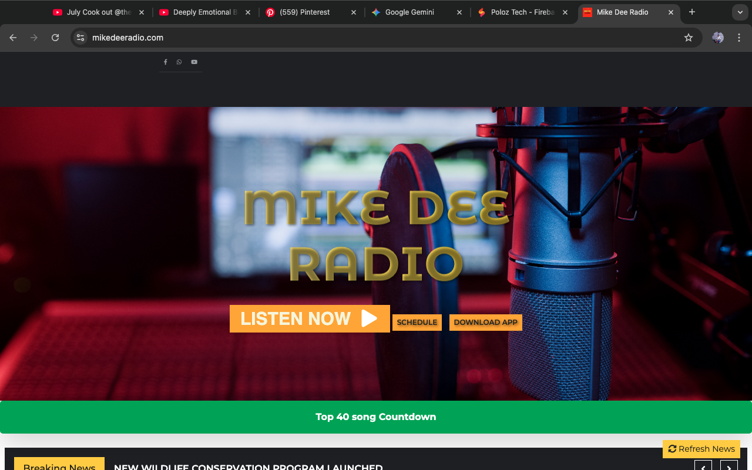Viewport: 752px width, 470px height.
Task: Reload the page with the refresh icon
Action: [55, 38]
